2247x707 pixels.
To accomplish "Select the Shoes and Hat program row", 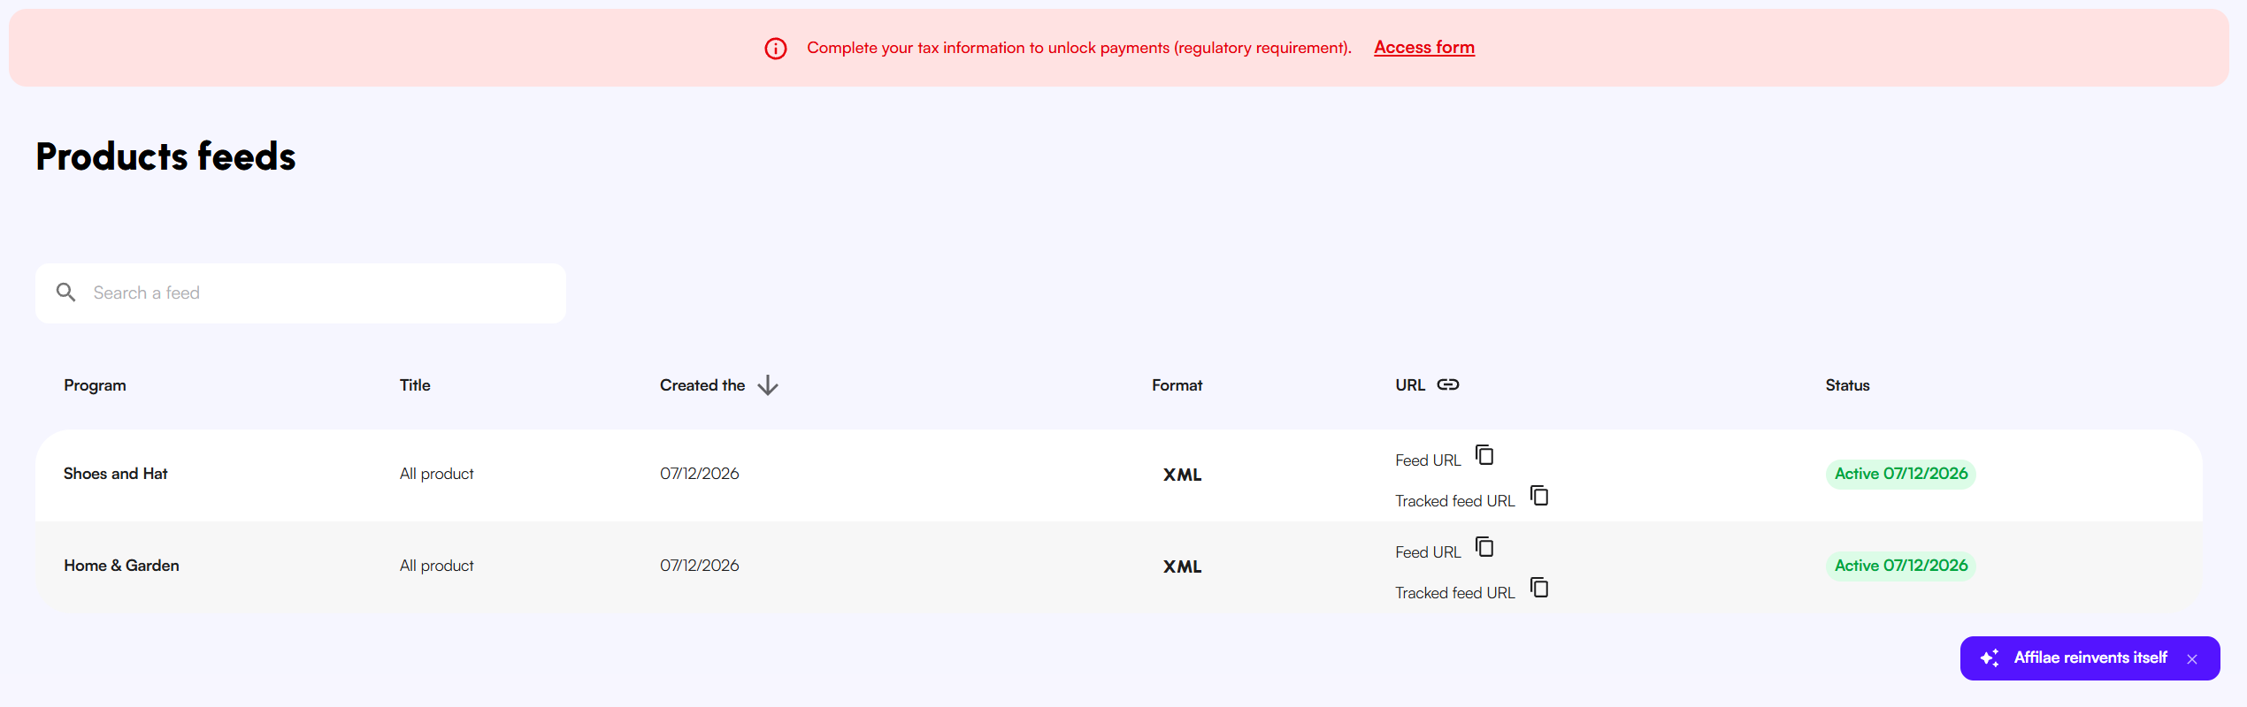I will click(x=1119, y=475).
